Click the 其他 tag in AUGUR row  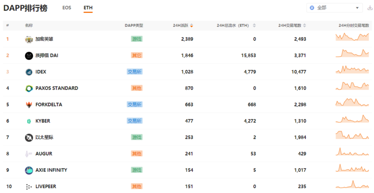(137, 154)
